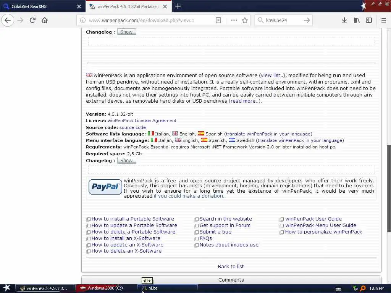Click translate link in Menu interface language
Image resolution: width=391 pixels, height=293 pixels.
click(x=301, y=140)
